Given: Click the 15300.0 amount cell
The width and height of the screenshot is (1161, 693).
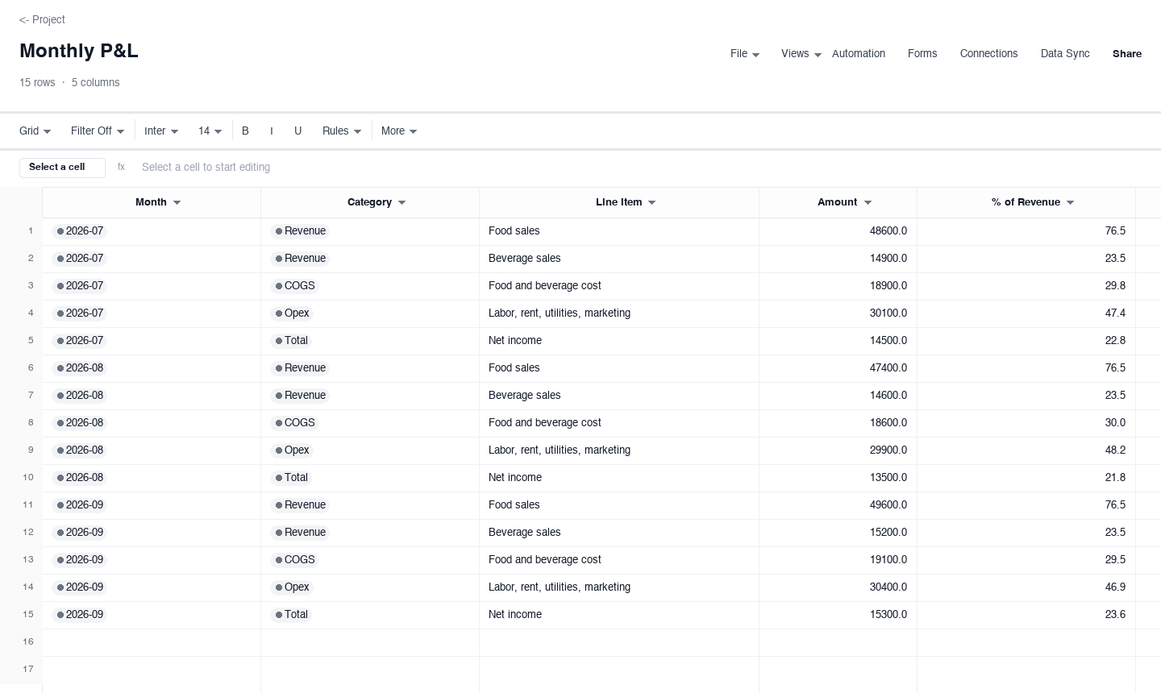Looking at the screenshot, I should (838, 615).
